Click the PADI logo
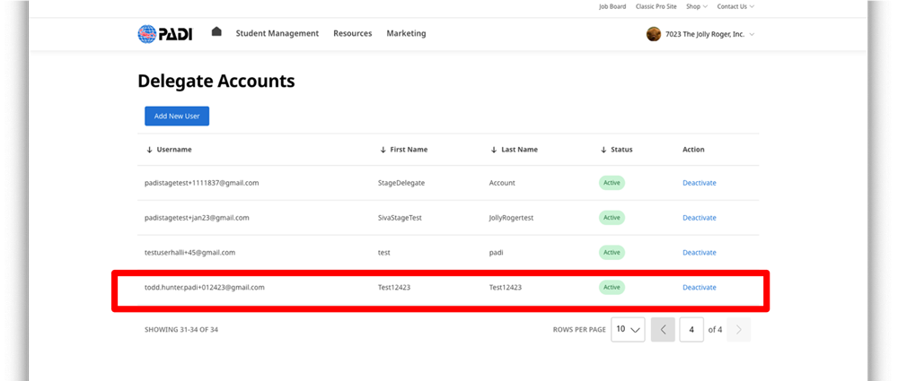The width and height of the screenshot is (898, 381). 161,34
